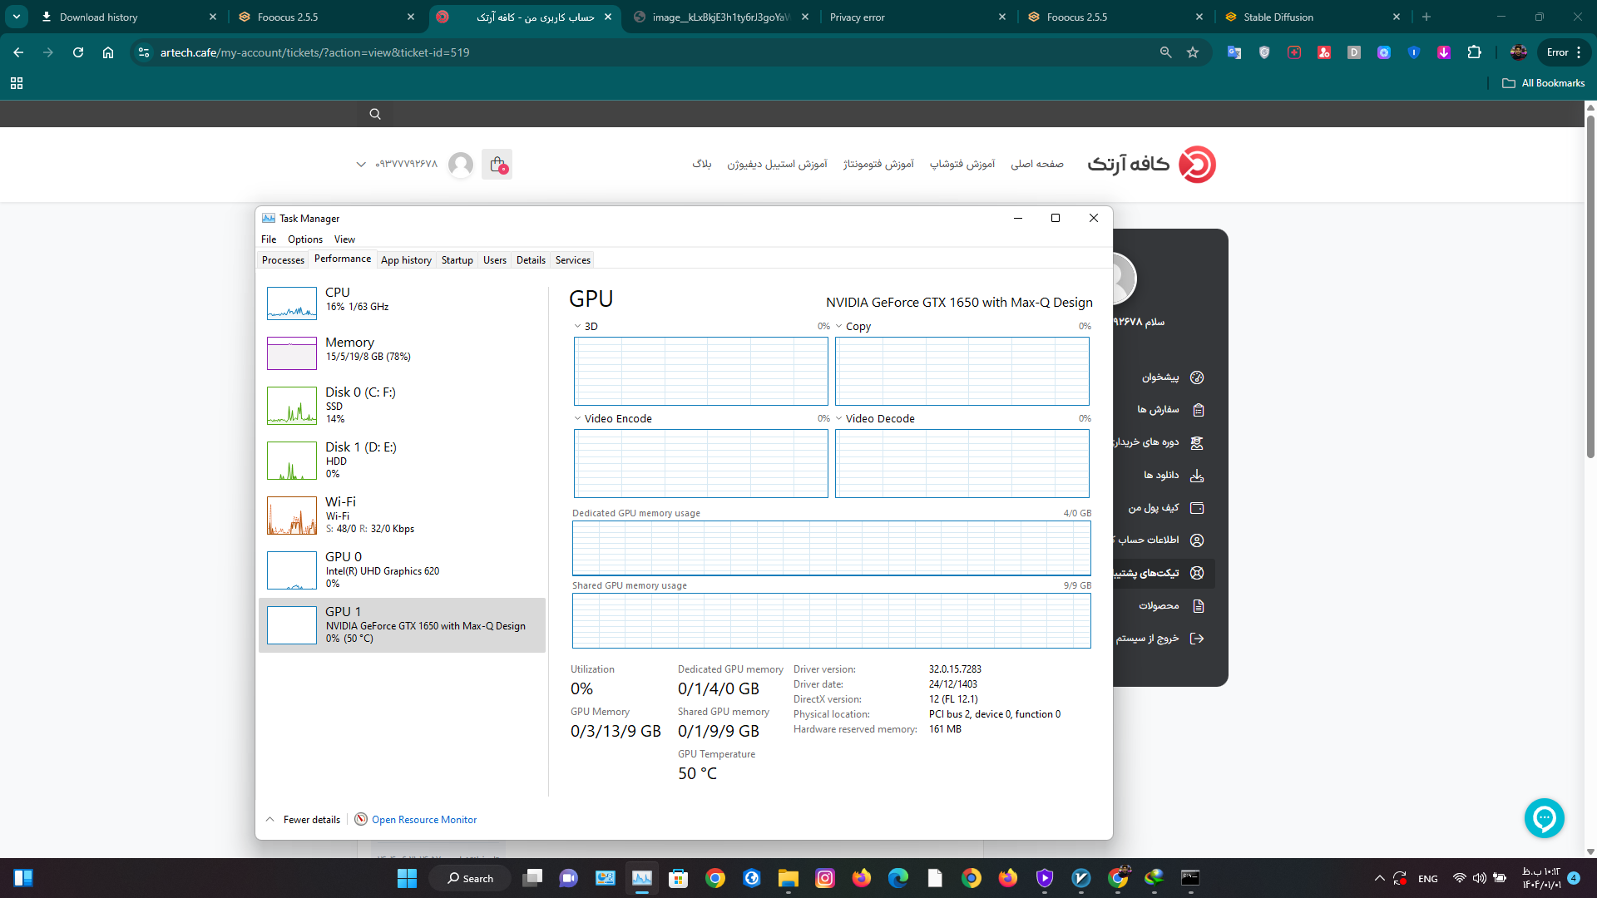This screenshot has width=1597, height=898.
Task: Click the Open Resource Monitor link
Action: [424, 820]
